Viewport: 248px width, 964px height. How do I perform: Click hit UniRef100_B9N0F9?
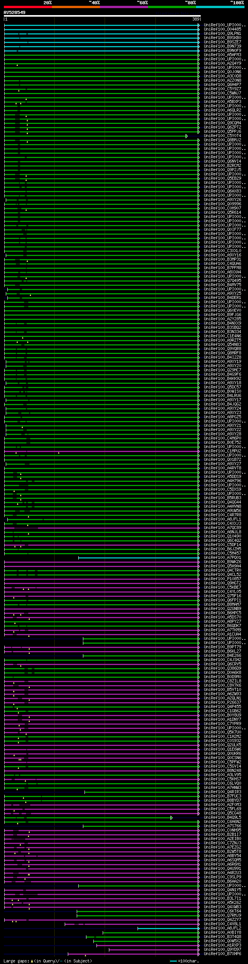pos(222,51)
